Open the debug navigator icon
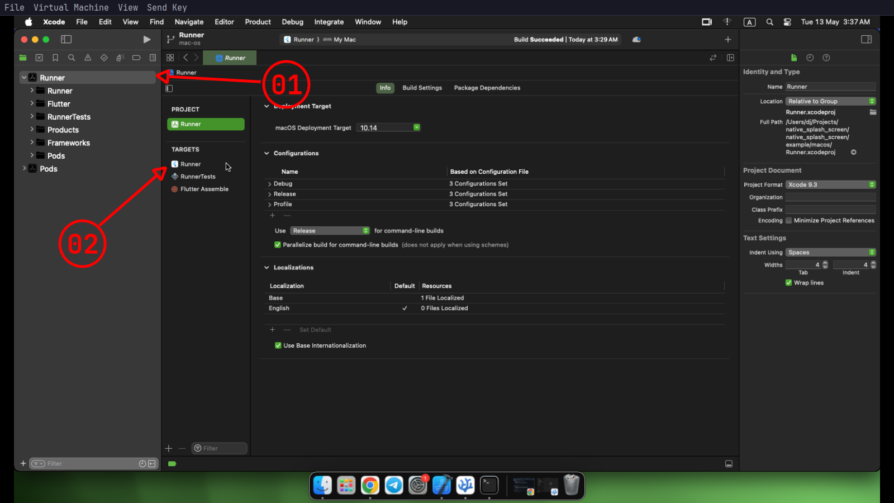Screen dimensions: 894x503 click(x=120, y=58)
